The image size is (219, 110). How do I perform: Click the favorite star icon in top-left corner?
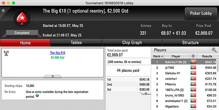pos(3,10)
